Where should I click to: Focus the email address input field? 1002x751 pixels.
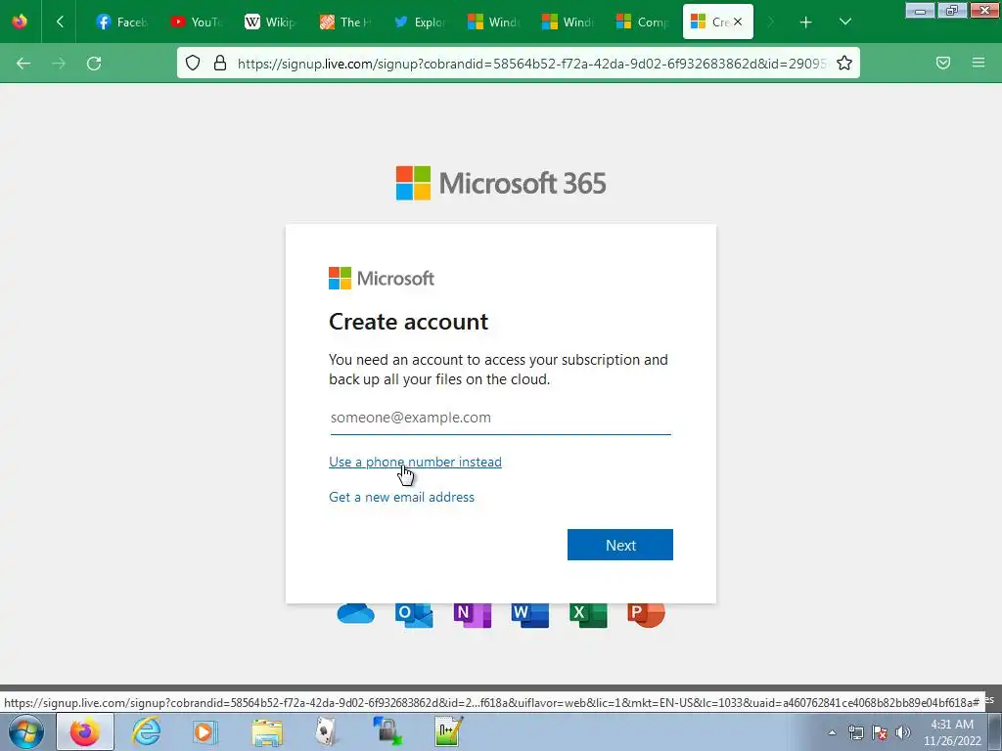click(x=500, y=418)
